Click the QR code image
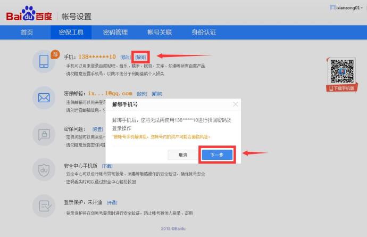This screenshot has width=367, height=237. (x=341, y=71)
